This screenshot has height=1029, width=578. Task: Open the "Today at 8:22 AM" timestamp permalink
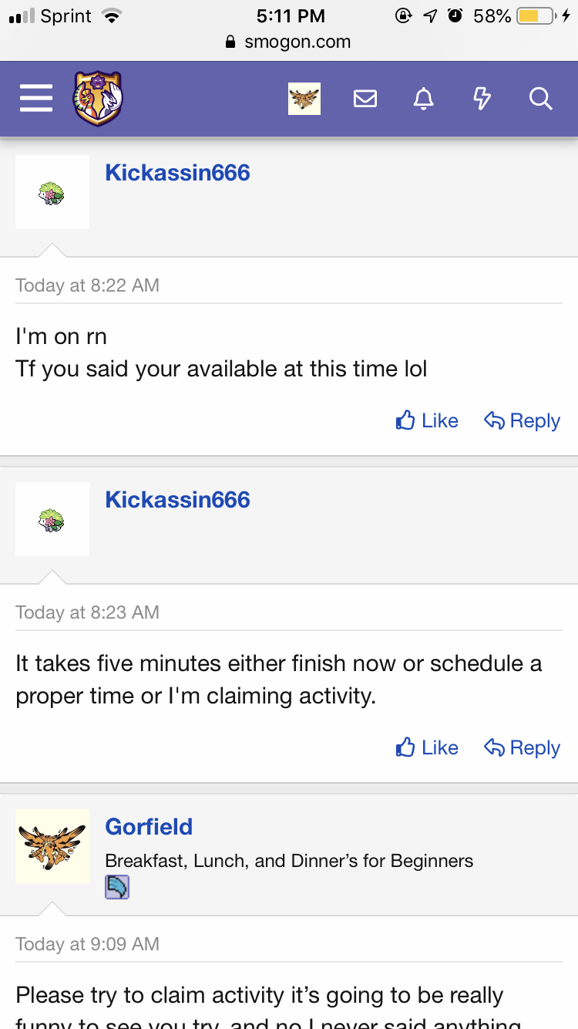tap(87, 285)
